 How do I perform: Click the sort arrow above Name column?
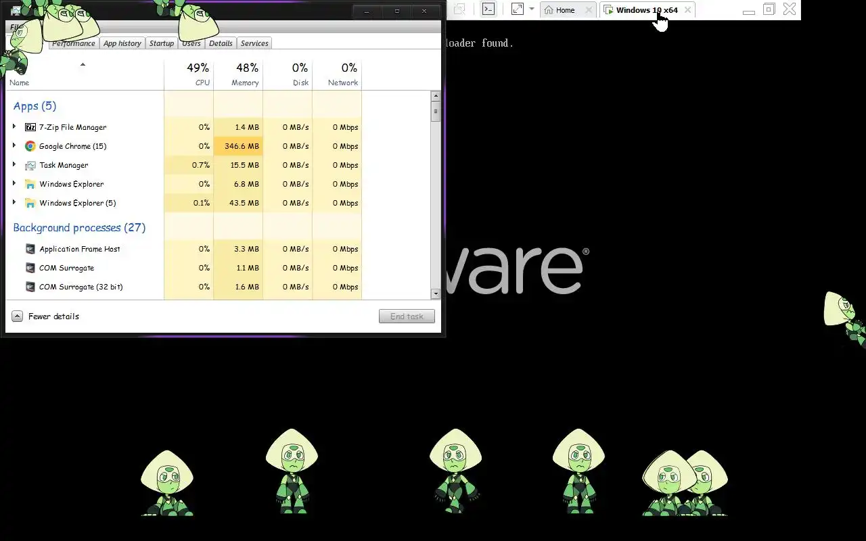(83, 65)
